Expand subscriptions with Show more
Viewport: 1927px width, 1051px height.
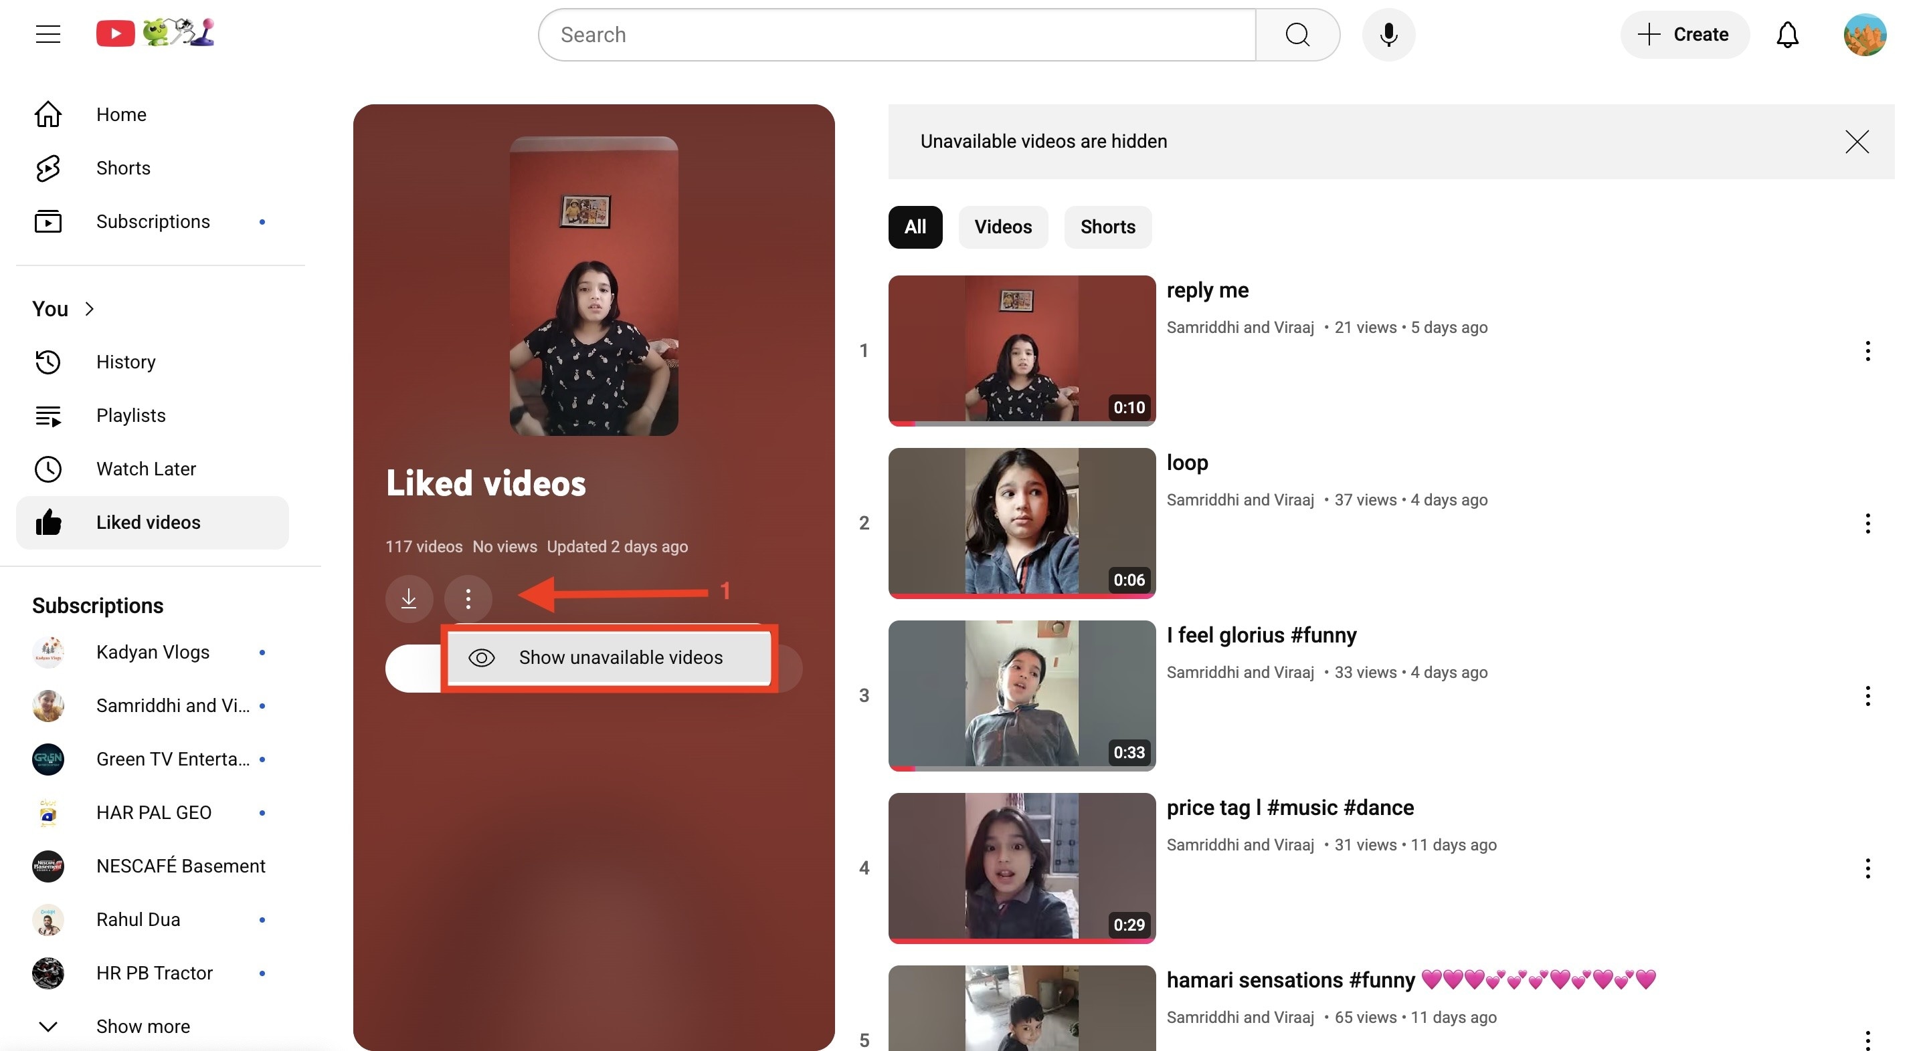153,1026
